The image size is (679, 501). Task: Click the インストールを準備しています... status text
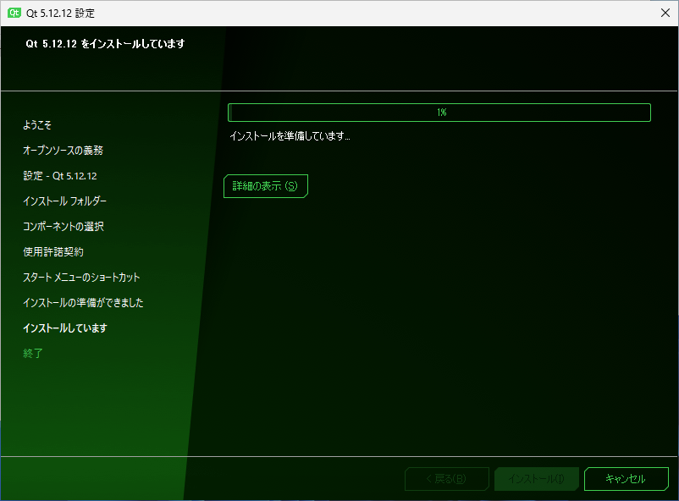[x=290, y=136]
